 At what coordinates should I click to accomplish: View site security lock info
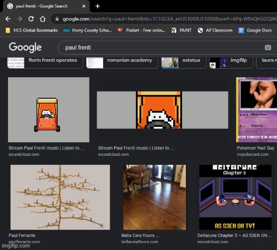(x=57, y=19)
